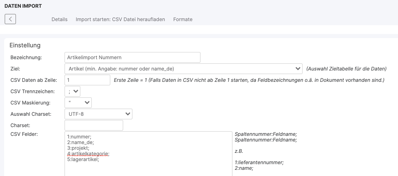Focus the Bezeichnung text field
Viewport: 398px width, 176px height.
tap(132, 57)
